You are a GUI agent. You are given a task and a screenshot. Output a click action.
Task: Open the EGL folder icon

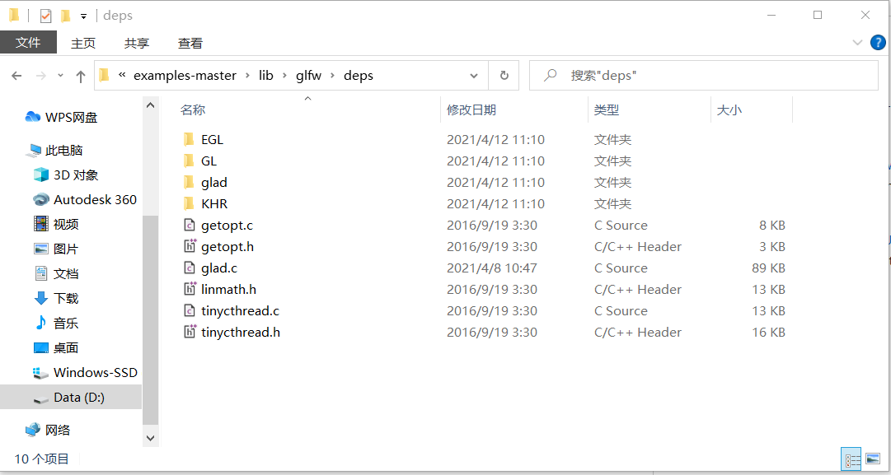coord(190,140)
